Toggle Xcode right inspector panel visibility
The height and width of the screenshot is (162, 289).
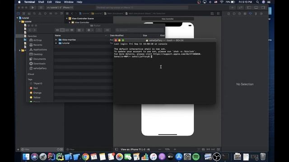tap(263, 8)
